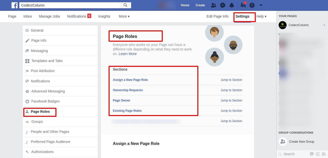Click the new message compose icon

(318, 154)
